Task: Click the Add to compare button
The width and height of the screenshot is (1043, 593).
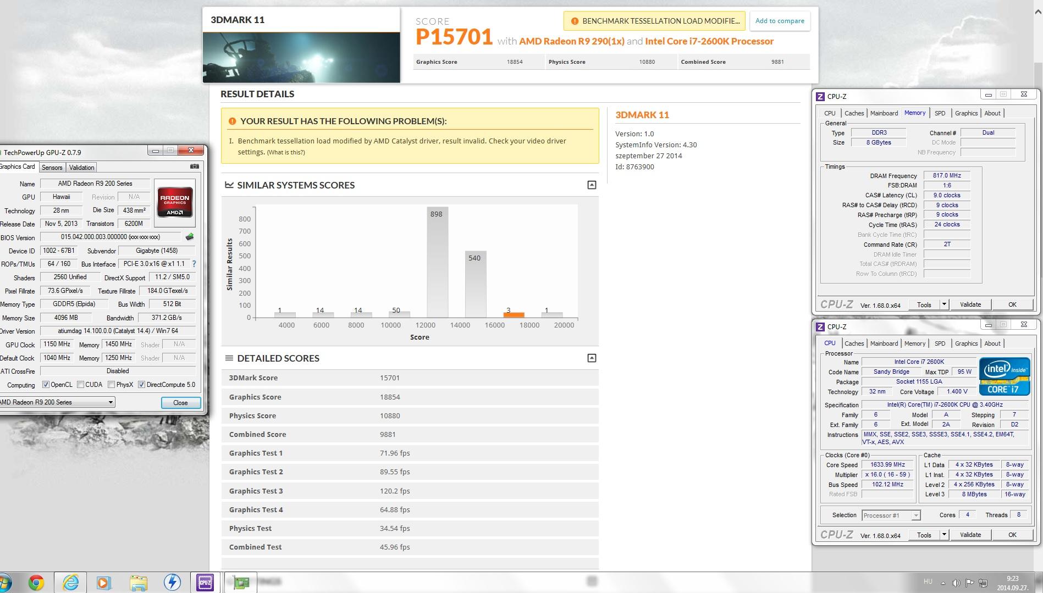Action: coord(780,21)
